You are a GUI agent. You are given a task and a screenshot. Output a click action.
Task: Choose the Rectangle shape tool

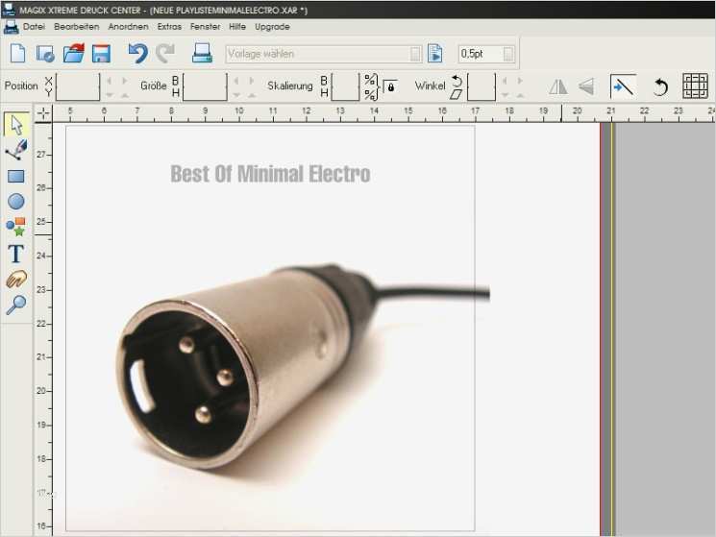tap(16, 176)
